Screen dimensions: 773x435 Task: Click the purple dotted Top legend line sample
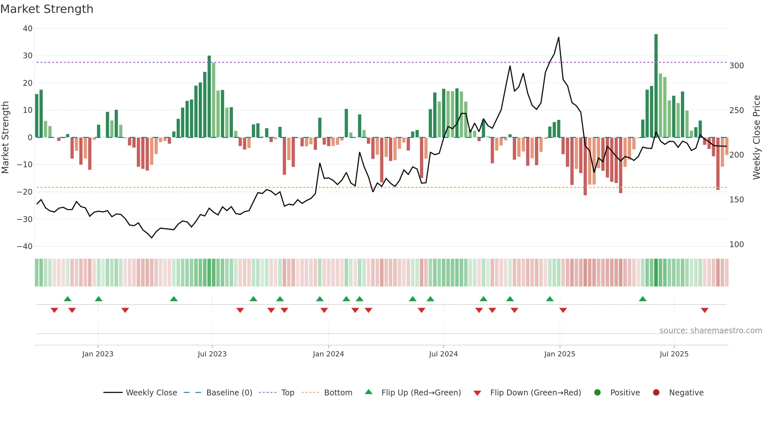coord(268,392)
